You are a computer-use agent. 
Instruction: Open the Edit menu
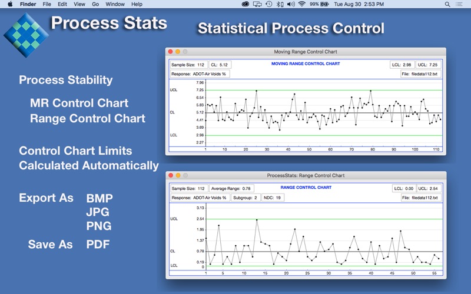(x=62, y=4)
